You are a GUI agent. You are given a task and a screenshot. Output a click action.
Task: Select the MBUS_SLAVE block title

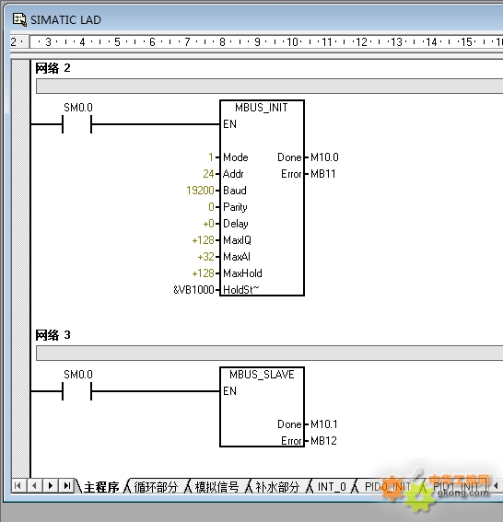262,375
